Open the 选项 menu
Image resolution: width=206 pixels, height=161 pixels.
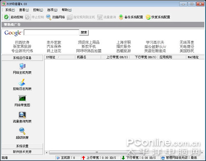(x=52, y=10)
